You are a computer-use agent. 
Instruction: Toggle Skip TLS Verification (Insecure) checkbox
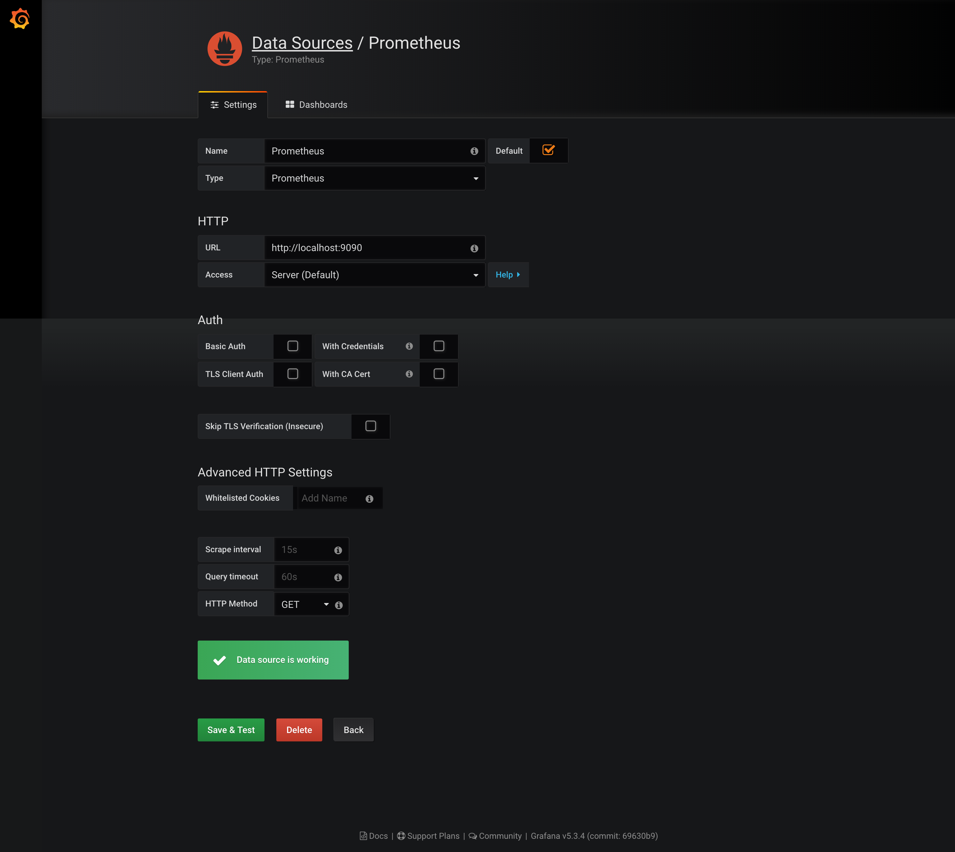click(370, 426)
